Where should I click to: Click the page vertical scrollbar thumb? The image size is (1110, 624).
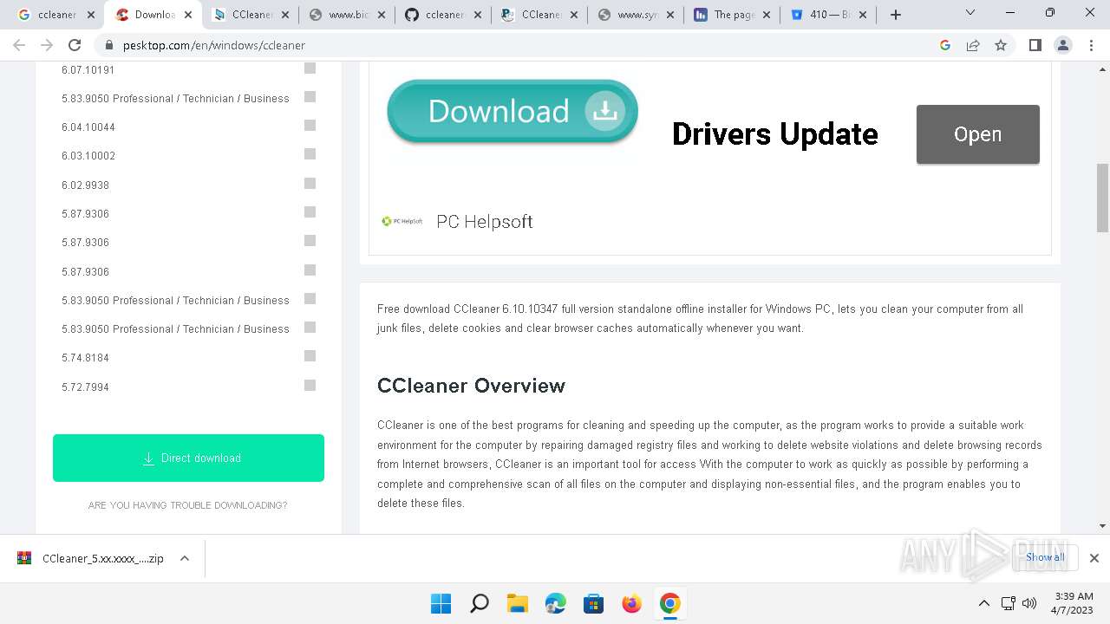coord(1102,198)
